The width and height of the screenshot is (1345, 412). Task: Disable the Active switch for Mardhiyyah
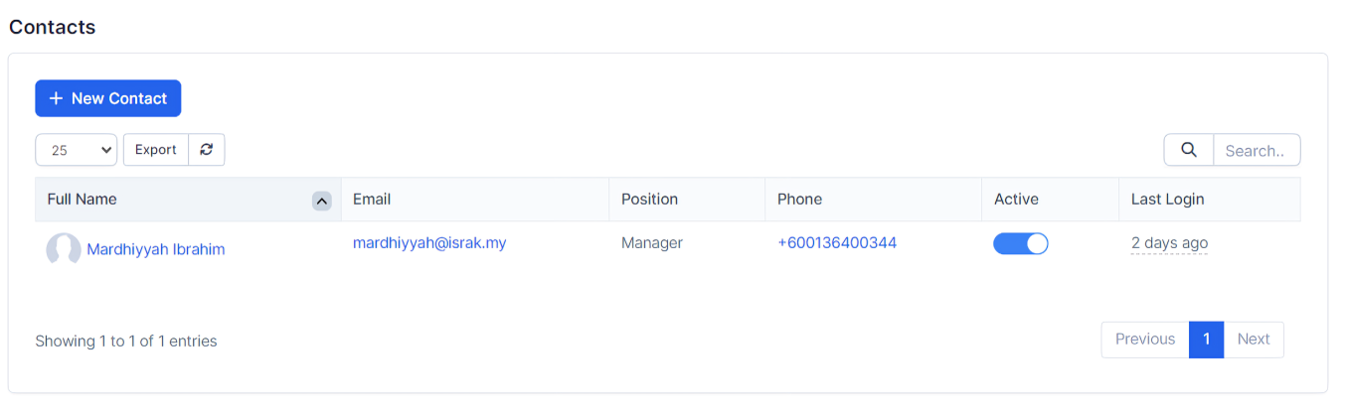1021,244
